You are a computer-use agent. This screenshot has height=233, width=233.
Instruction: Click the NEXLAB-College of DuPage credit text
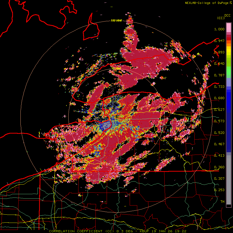(207, 3)
